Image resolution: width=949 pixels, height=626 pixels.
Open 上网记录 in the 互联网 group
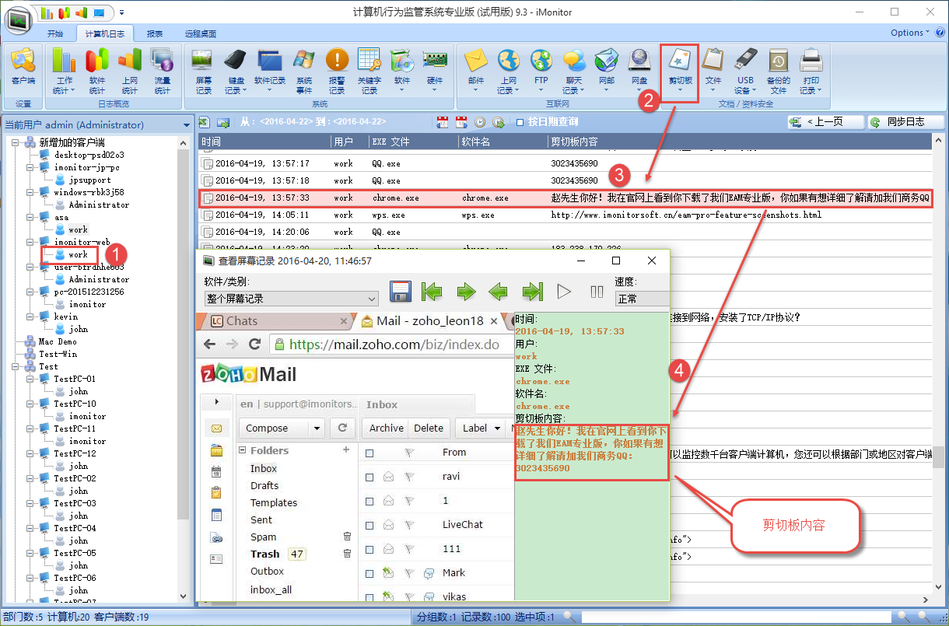click(508, 71)
